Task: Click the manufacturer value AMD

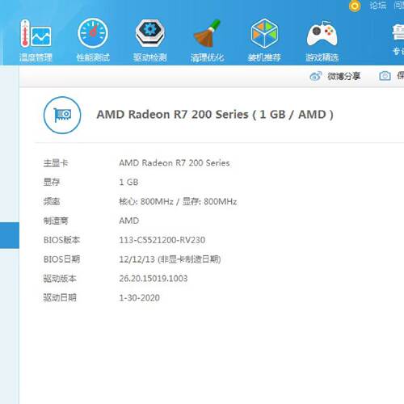Action: [129, 221]
